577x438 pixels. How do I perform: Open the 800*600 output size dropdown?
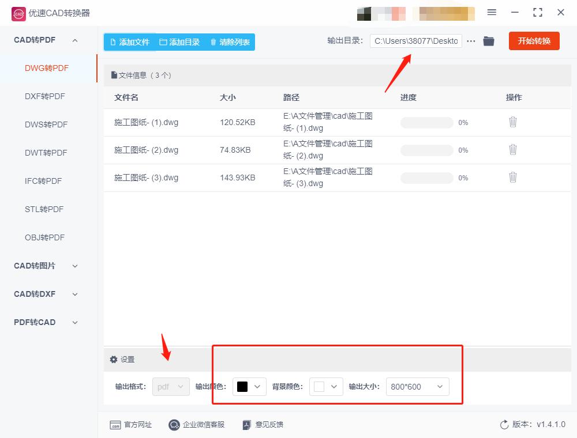[417, 387]
